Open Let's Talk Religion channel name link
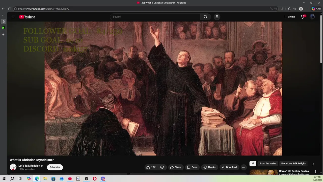The image size is (323, 182). click(29, 166)
